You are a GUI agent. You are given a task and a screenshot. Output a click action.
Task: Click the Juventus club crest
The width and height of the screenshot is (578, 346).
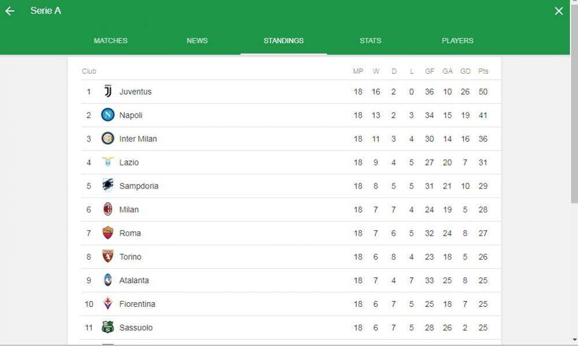108,91
